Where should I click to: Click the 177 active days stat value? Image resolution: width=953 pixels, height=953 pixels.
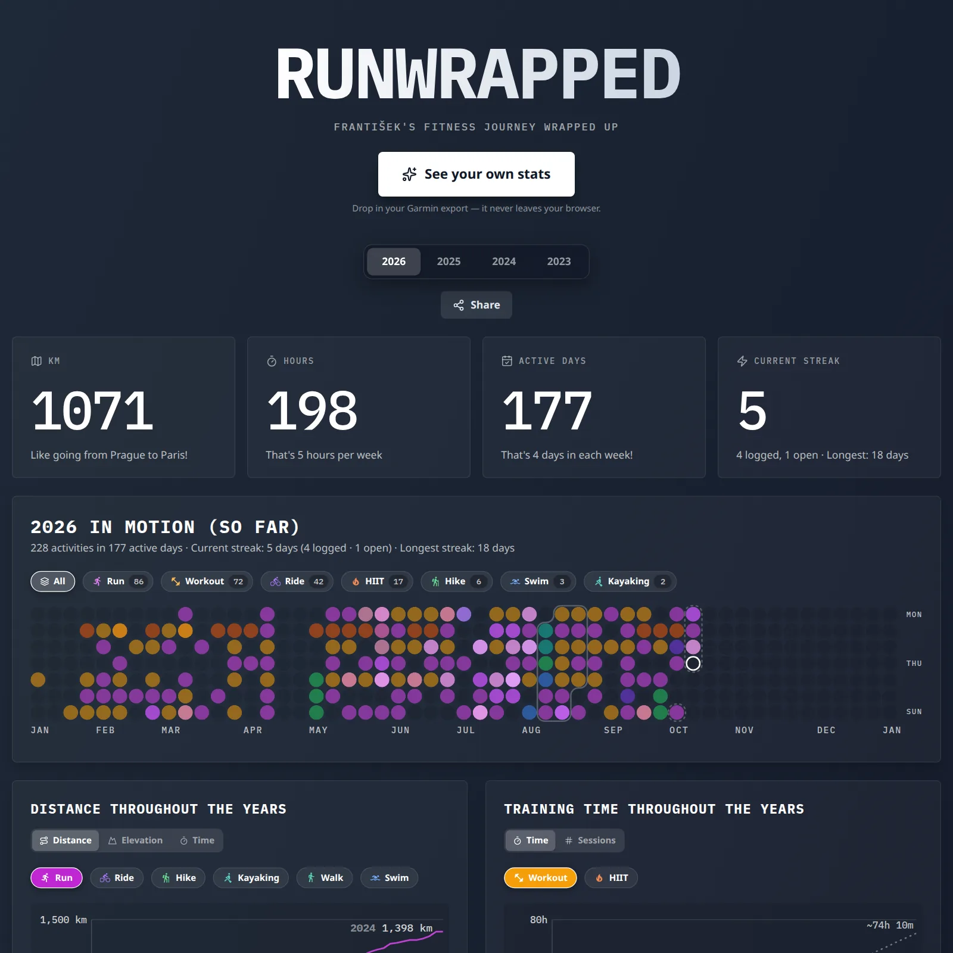pos(547,410)
